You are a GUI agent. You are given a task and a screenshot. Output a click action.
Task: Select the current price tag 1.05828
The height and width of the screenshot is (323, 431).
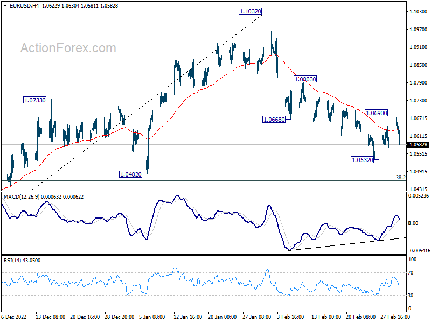point(419,144)
